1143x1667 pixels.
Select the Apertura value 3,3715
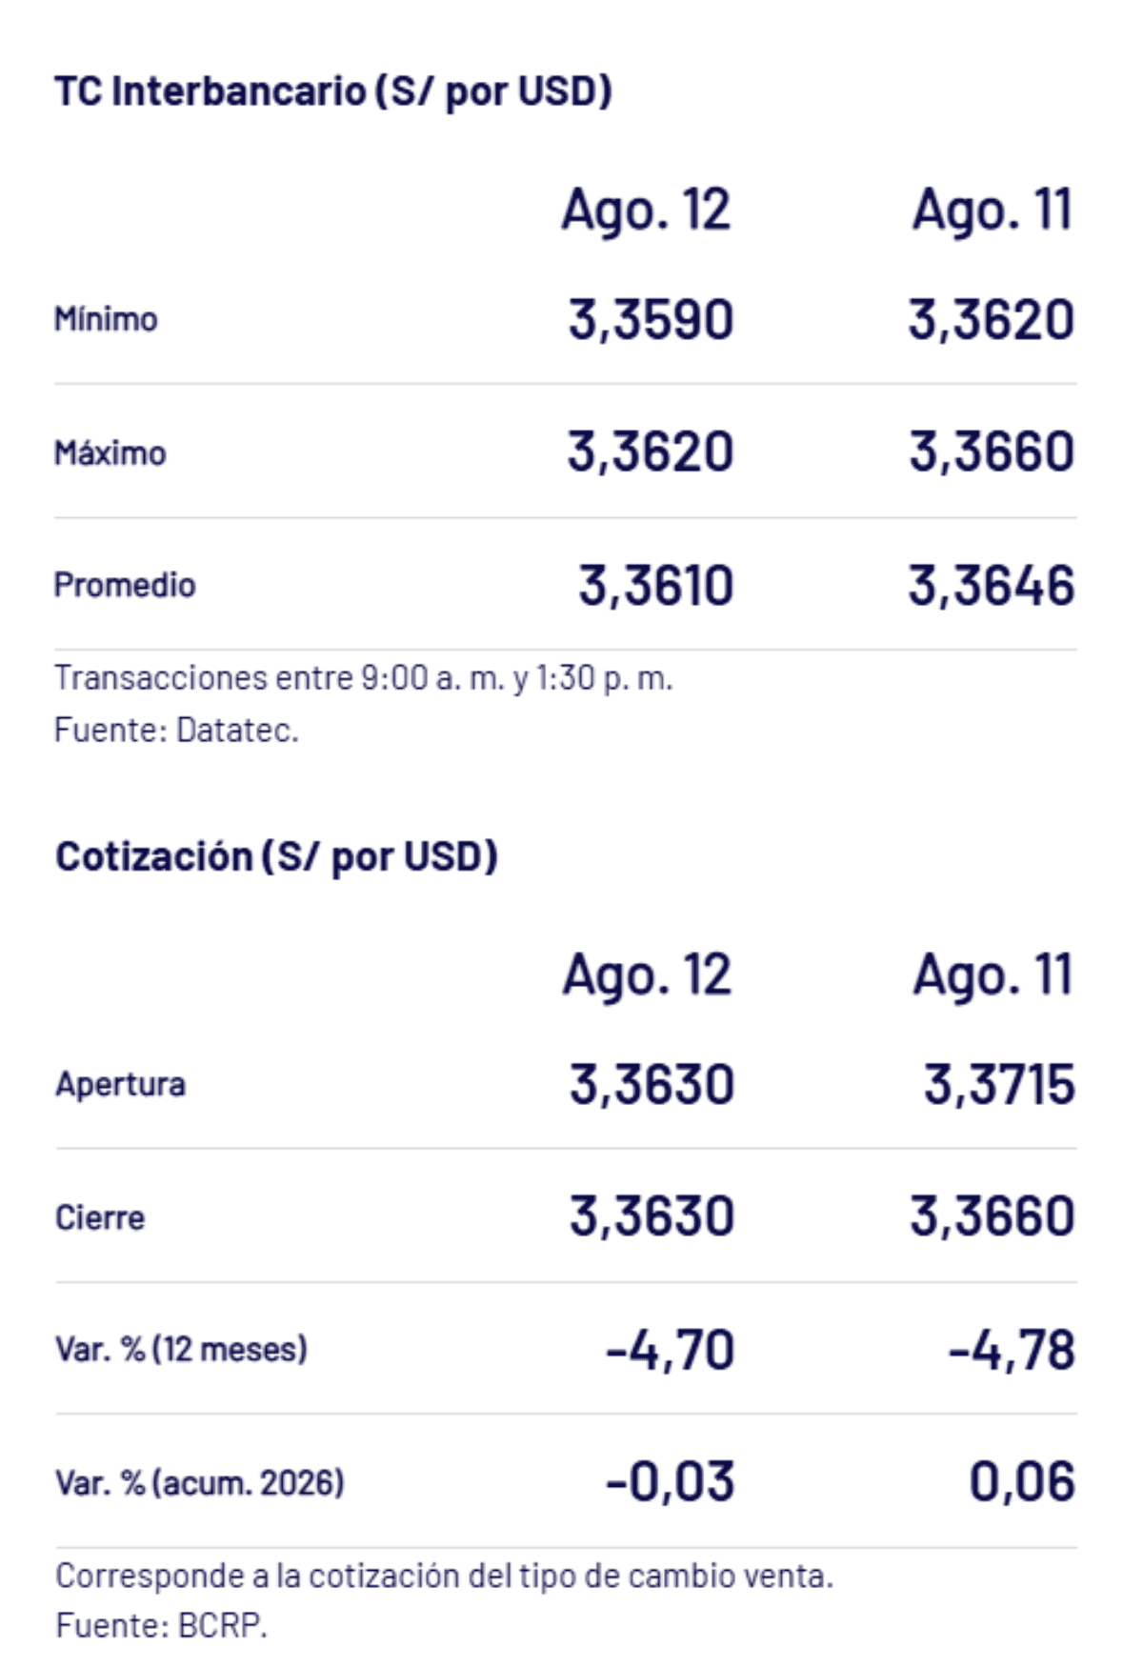point(999,1085)
